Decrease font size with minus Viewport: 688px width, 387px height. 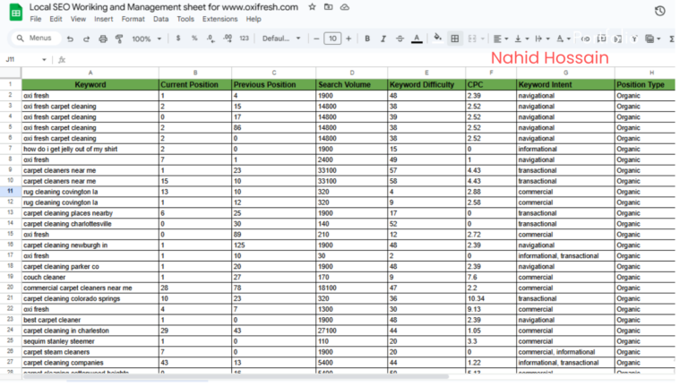tap(316, 39)
